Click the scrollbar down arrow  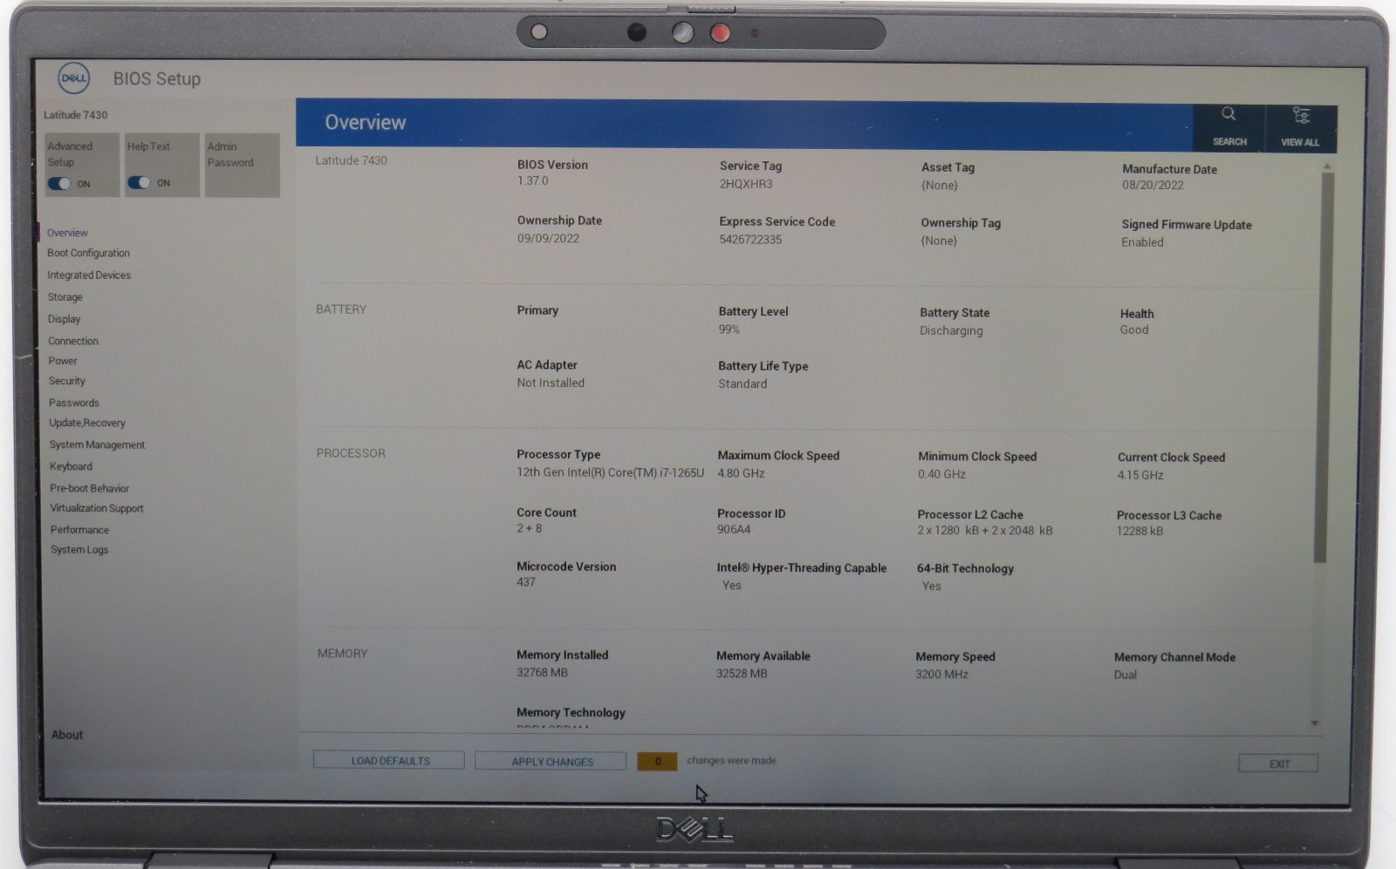tap(1315, 723)
